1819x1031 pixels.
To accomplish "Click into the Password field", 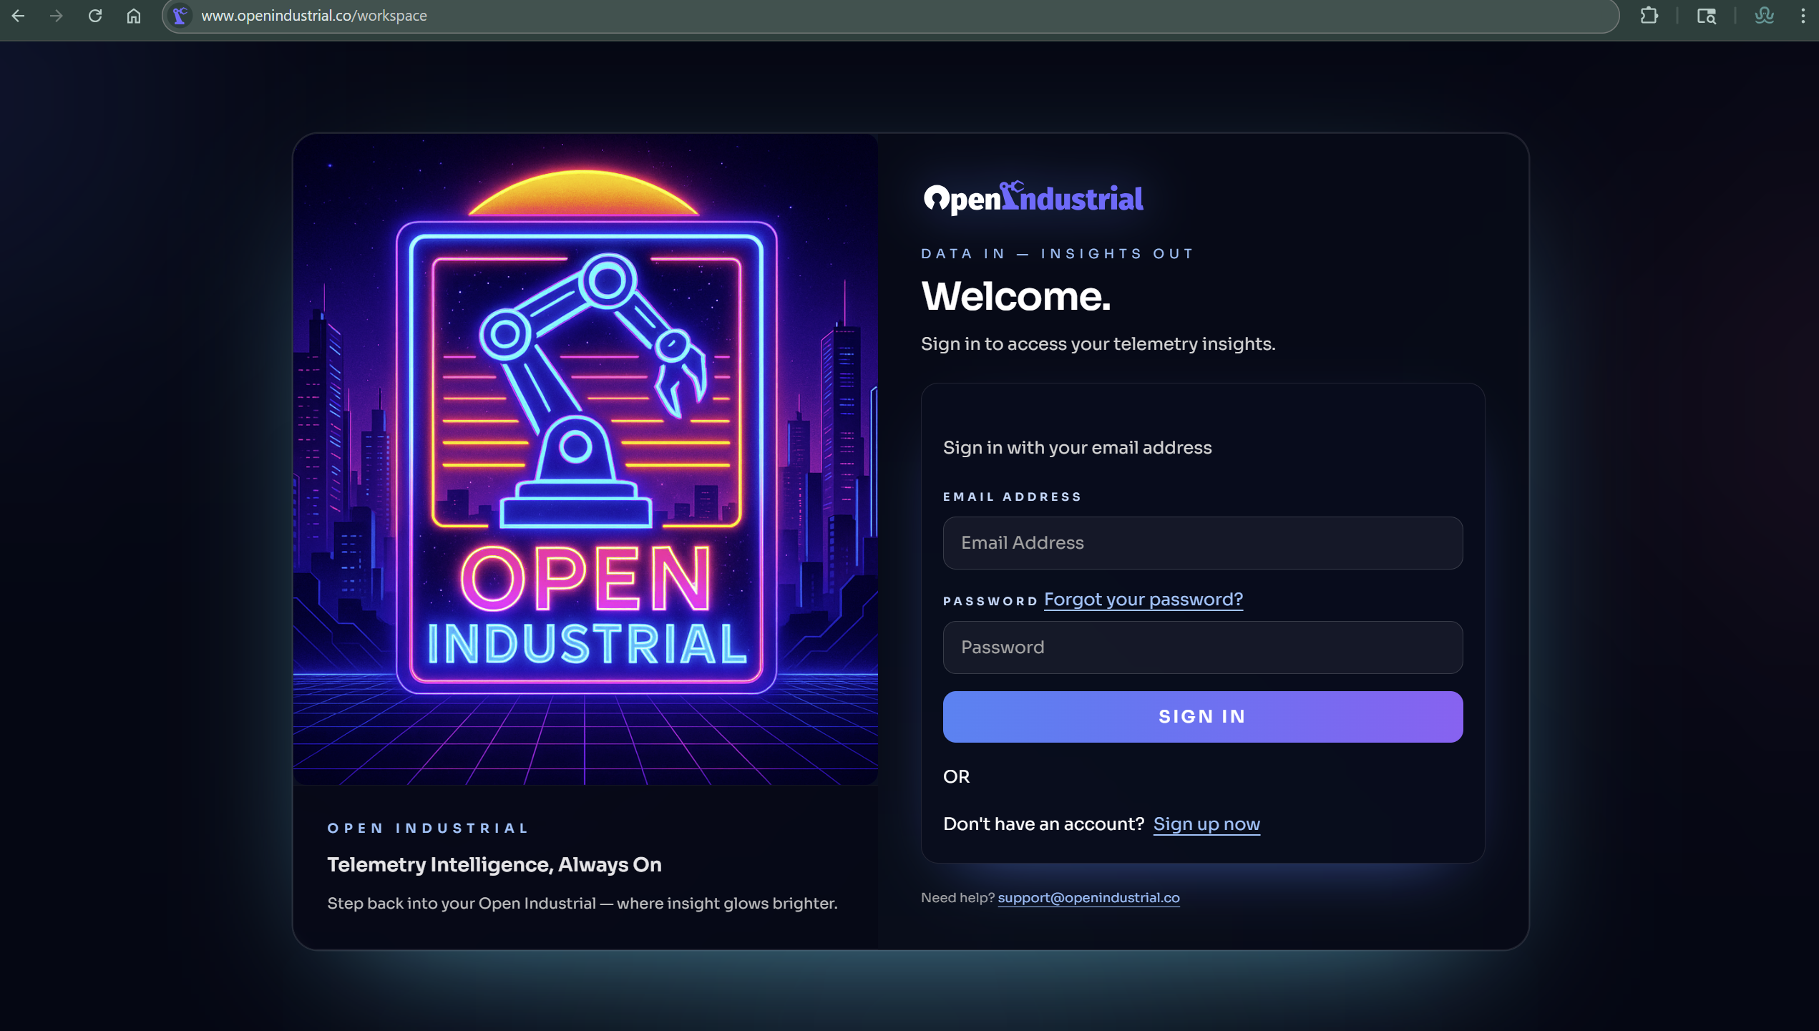I will (x=1202, y=648).
